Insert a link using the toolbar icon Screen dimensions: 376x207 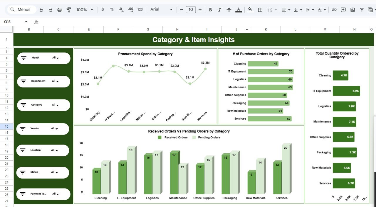pyautogui.click(x=334, y=9)
